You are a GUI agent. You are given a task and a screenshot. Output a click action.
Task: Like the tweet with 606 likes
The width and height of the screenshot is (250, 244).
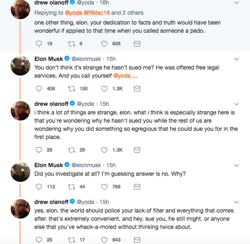coord(105,44)
